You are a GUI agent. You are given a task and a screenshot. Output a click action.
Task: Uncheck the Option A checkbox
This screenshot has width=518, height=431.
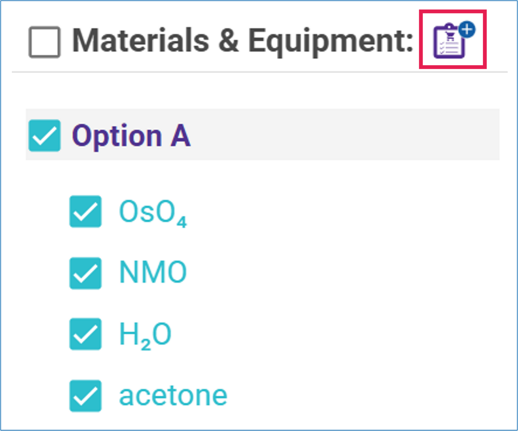(x=45, y=135)
